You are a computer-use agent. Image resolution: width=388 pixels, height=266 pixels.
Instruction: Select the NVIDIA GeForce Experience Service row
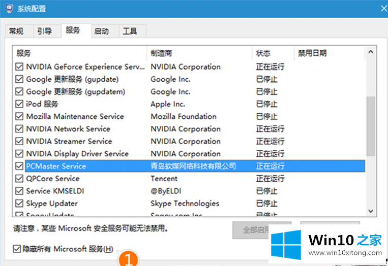click(x=190, y=66)
